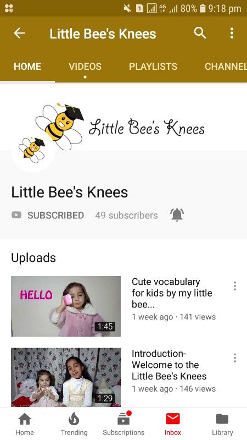247x440 pixels.
Task: Select the HOME channel tab
Action: pyautogui.click(x=27, y=67)
